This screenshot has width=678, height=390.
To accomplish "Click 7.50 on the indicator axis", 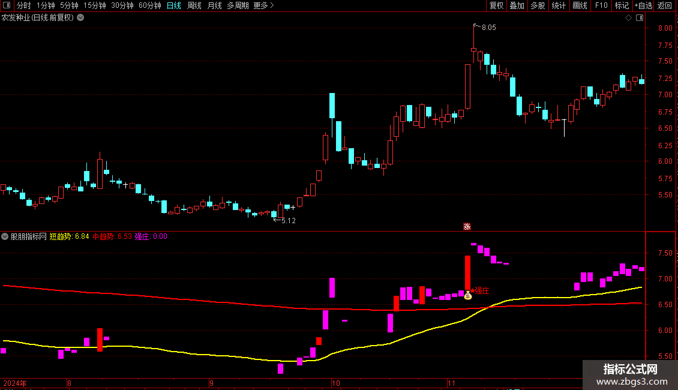I will coord(665,253).
